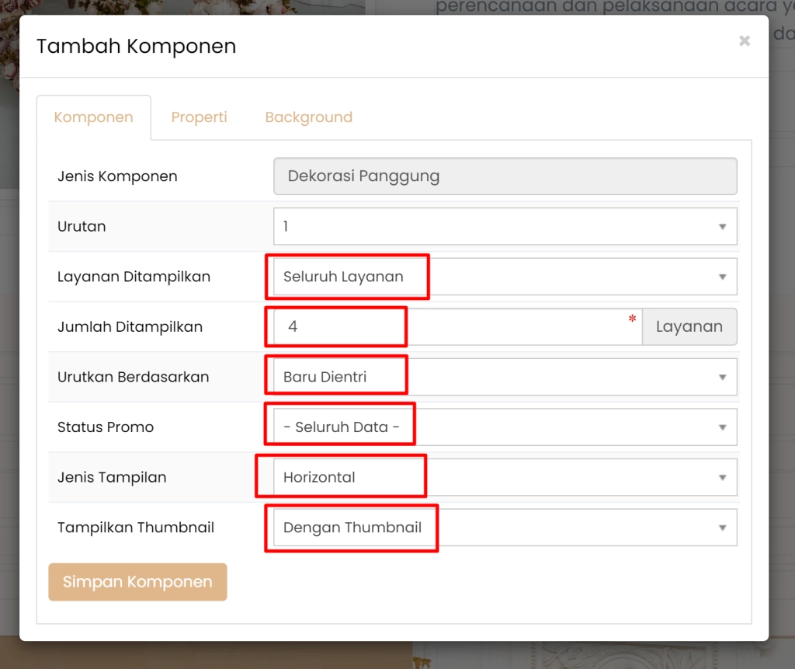Open the Urutan dropdown showing value 1
Screen dimensions: 795x669
point(505,226)
